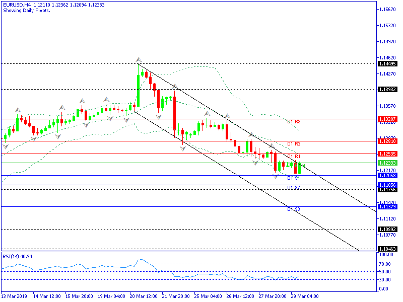Select the blue 1.11379 price tag
The image size is (403, 302).
pos(387,207)
